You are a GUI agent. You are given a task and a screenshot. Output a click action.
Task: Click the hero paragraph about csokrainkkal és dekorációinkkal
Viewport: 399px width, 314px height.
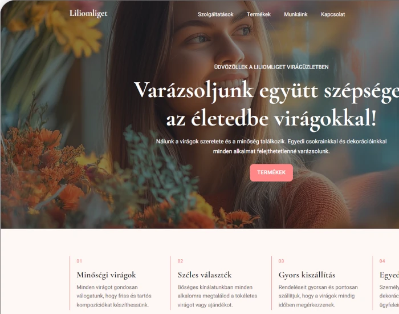pyautogui.click(x=271, y=146)
